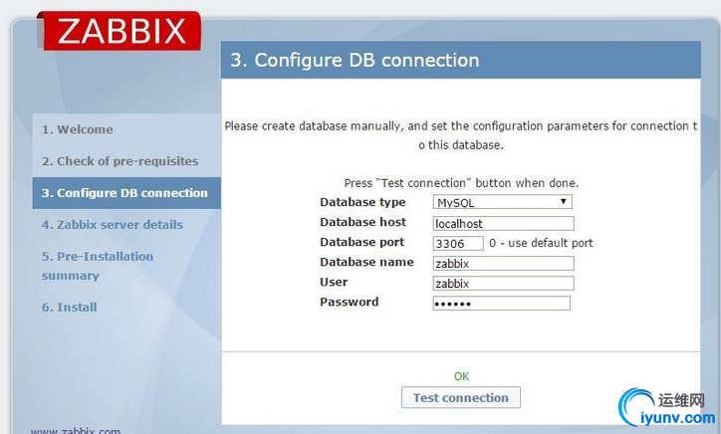Jump to step 4. Zabbix server details

(x=113, y=225)
